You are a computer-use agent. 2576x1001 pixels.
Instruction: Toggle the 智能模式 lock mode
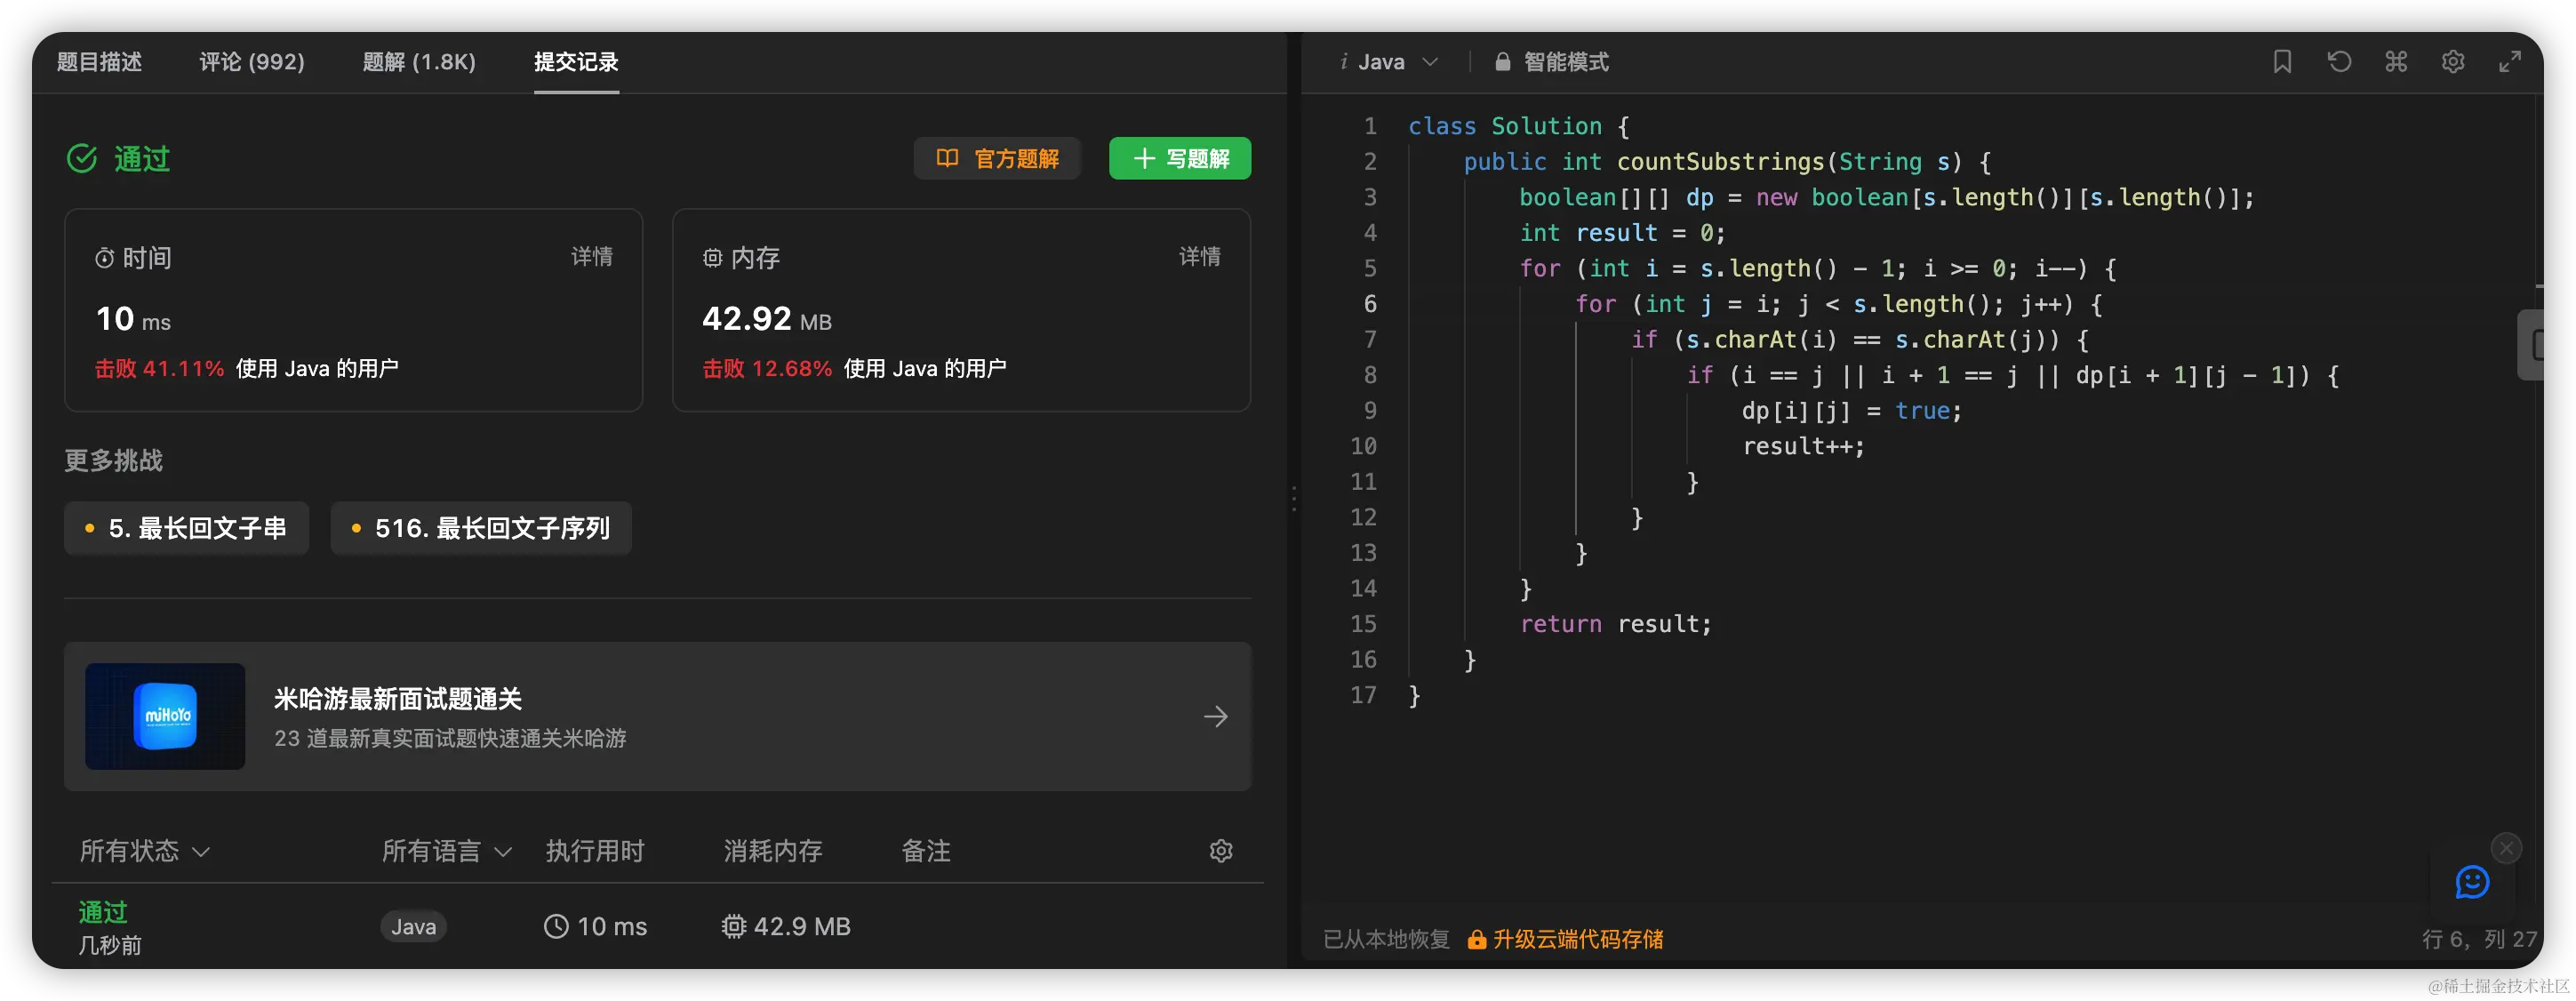[x=1552, y=62]
